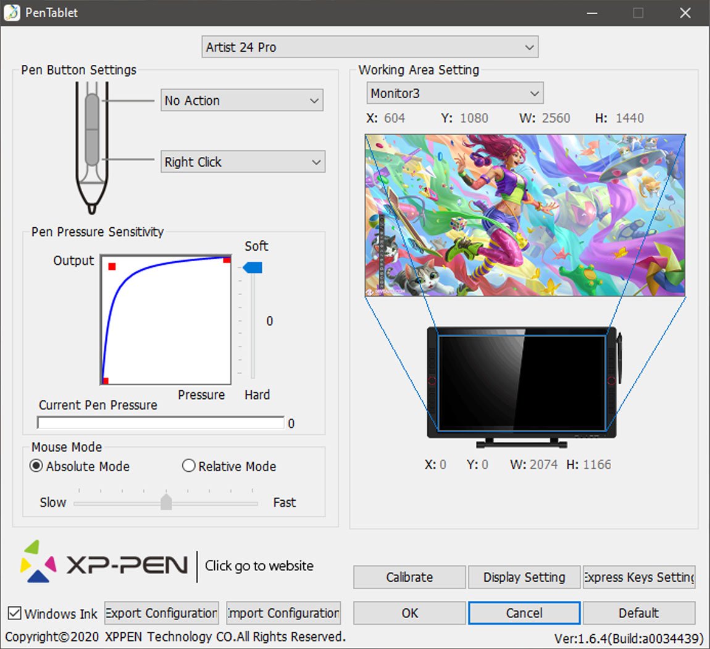
Task: Toggle the Windows Ink checkbox
Action: (14, 613)
